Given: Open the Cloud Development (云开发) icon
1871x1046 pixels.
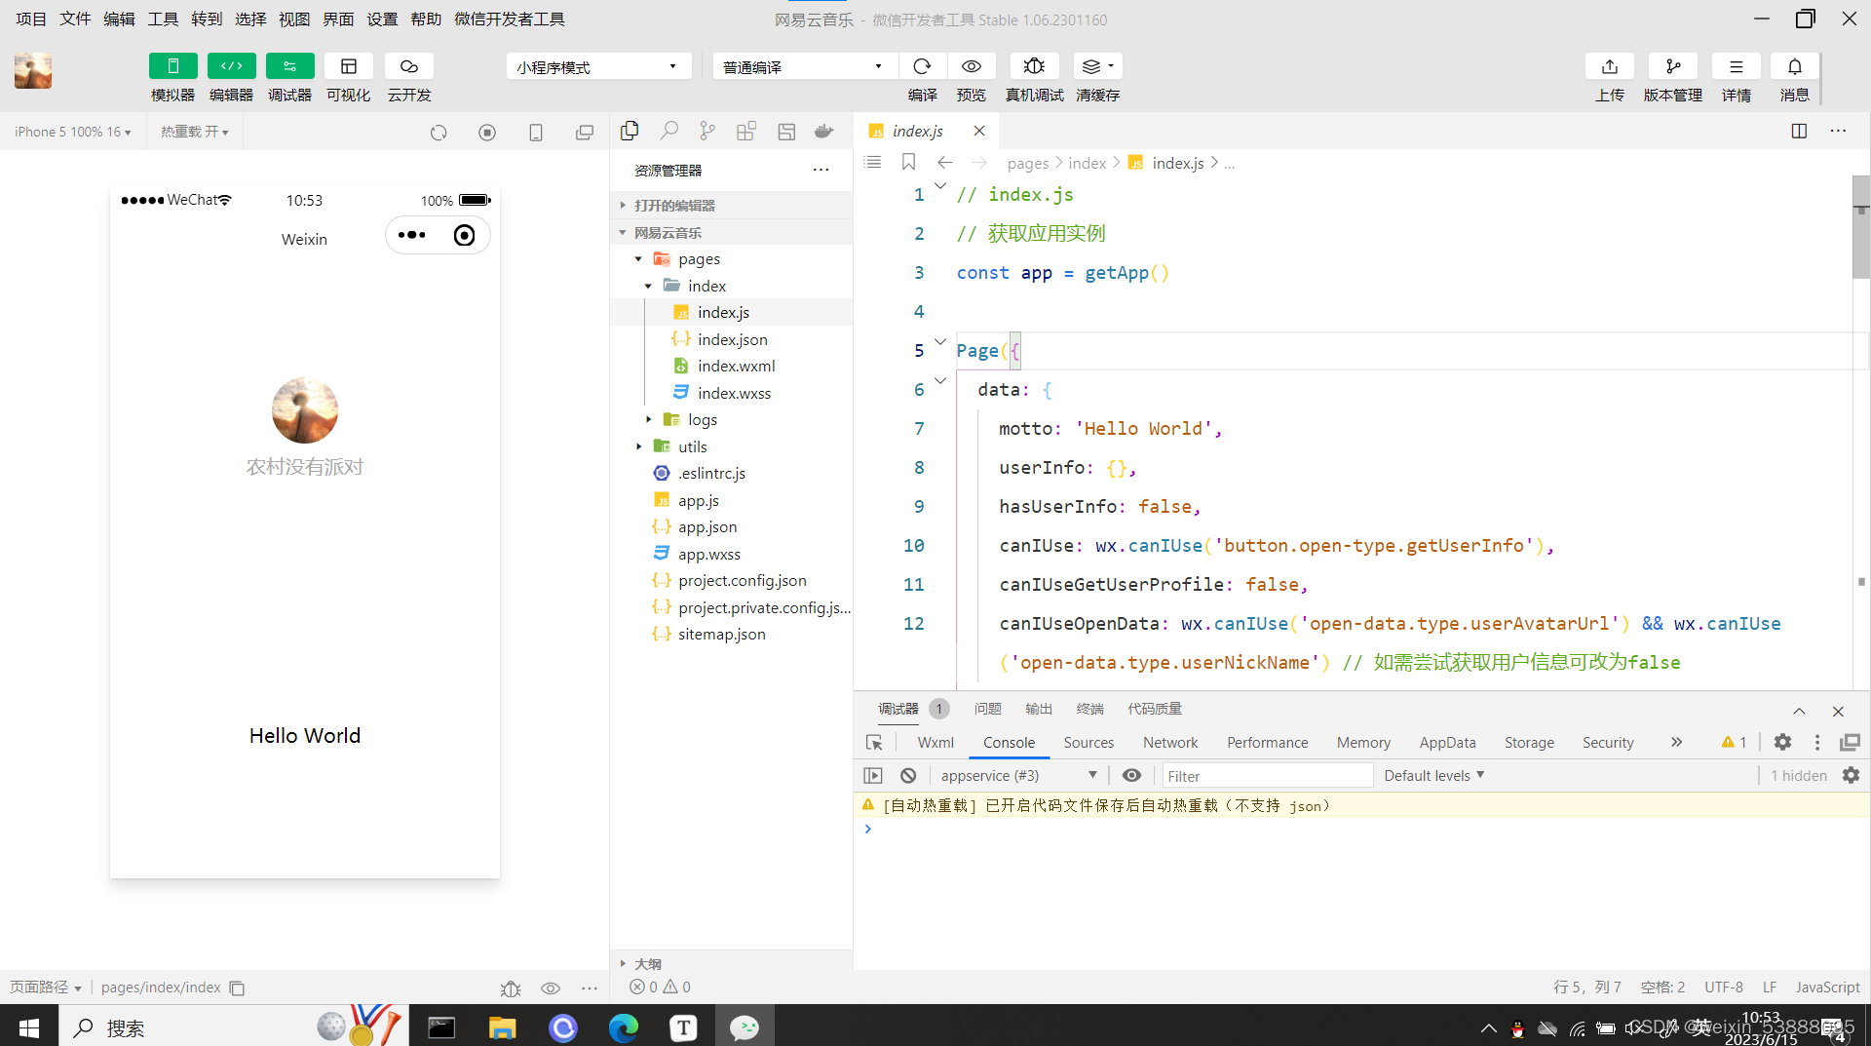Looking at the screenshot, I should coord(408,66).
